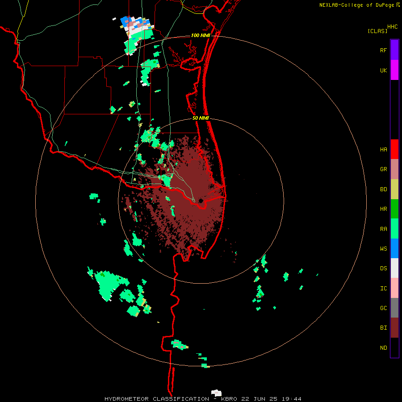Viewport: 402px width, 402px height.
Task: Click the RF legend label
Action: tap(383, 50)
